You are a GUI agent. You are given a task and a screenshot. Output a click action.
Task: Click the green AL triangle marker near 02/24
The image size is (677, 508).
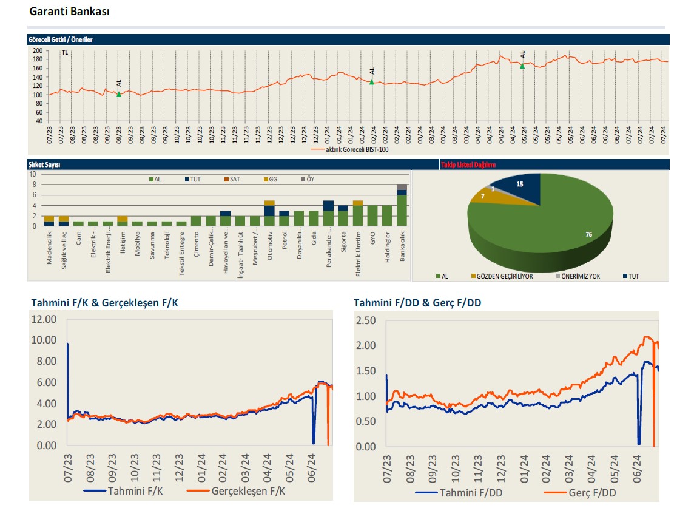click(x=372, y=81)
